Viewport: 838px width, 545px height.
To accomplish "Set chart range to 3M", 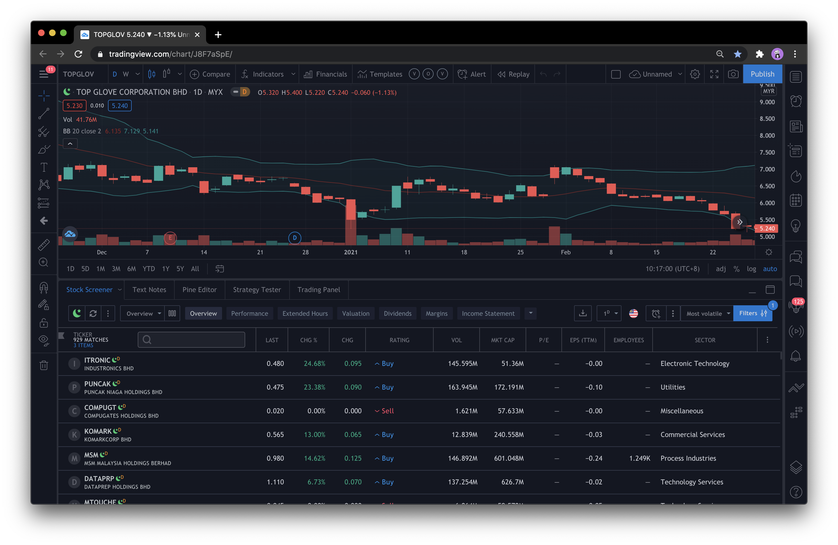I will (116, 269).
